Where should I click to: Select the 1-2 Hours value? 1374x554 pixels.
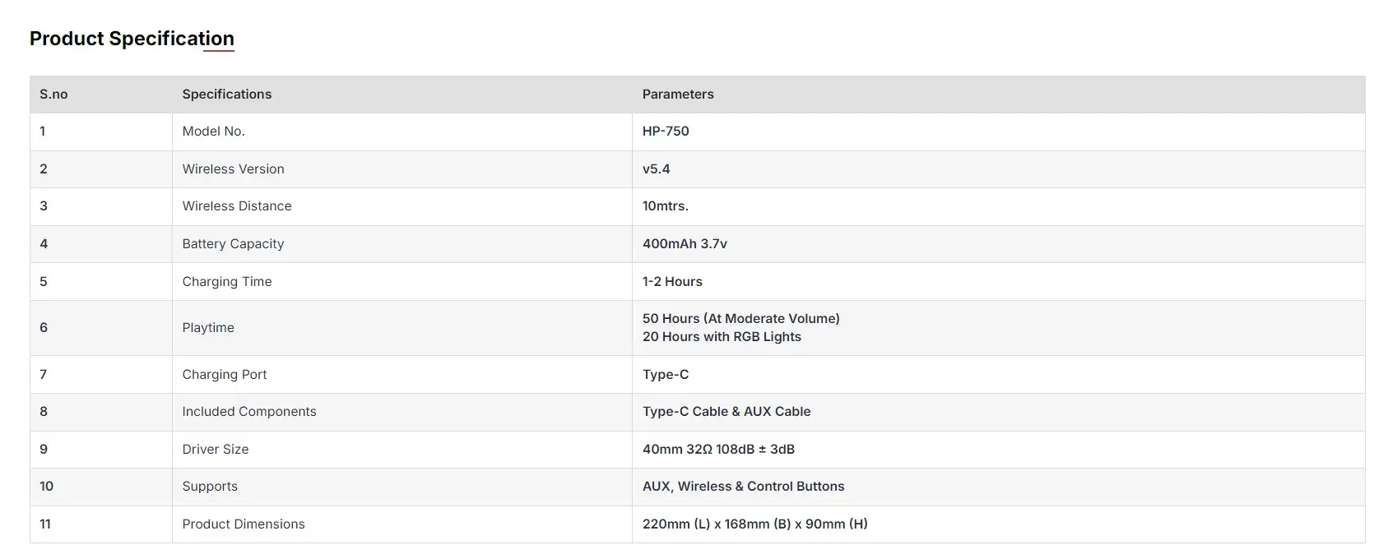point(672,282)
